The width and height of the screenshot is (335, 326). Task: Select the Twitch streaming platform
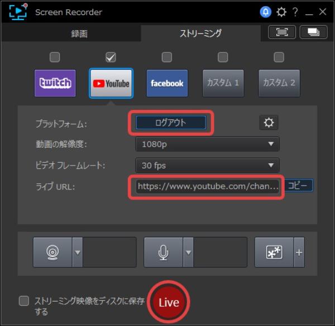pos(55,83)
